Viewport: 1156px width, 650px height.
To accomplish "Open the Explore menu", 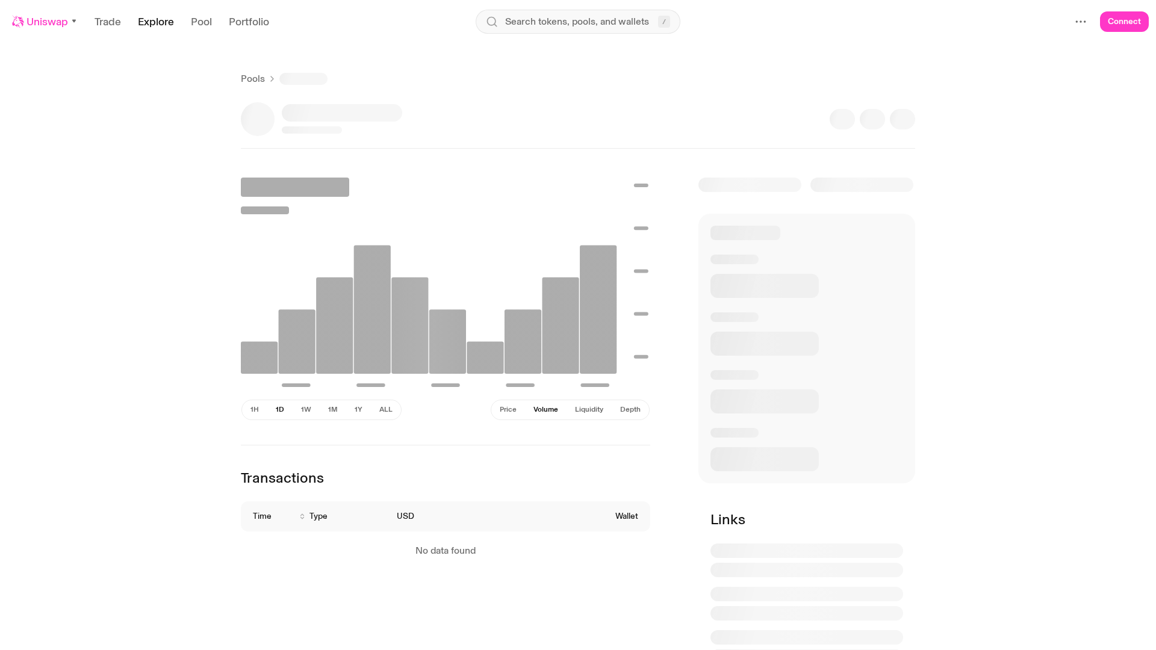I will point(156,22).
